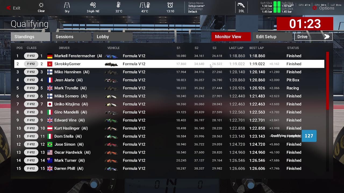
Task: Click the S1 column header
Action: [178, 48]
